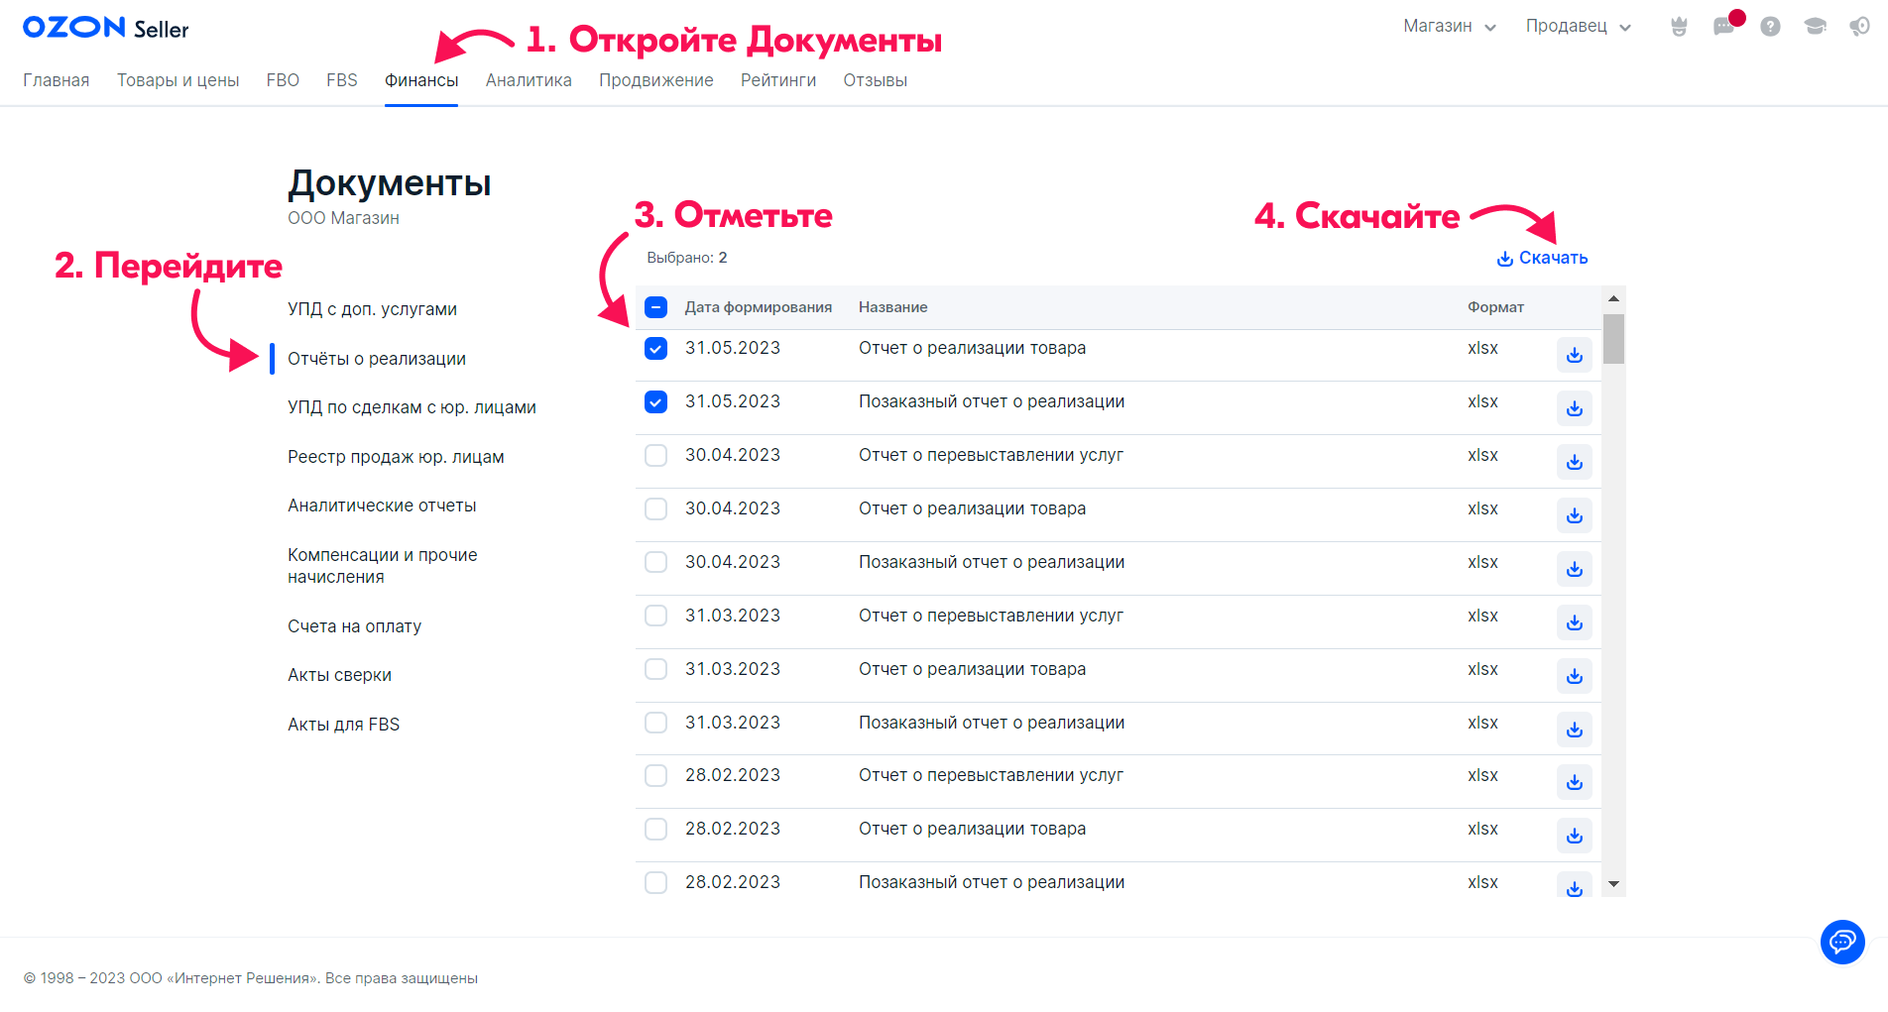Download the 30.04.2023 Отчет о реализации товара file
This screenshot has height=1012, width=1888.
pos(1574,515)
